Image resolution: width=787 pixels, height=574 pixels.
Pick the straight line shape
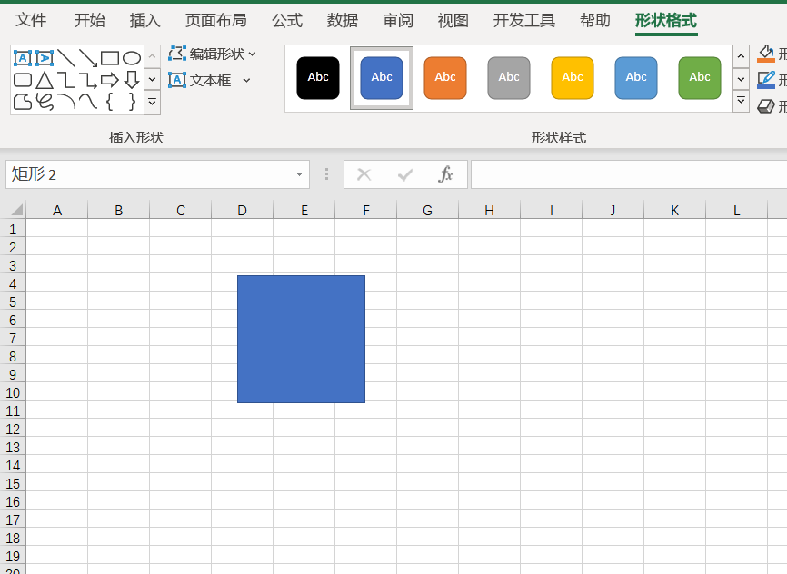(66, 58)
